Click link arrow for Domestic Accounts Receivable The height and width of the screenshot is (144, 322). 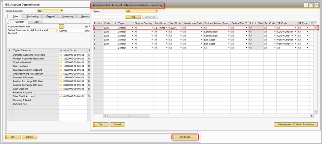[x=61, y=55]
